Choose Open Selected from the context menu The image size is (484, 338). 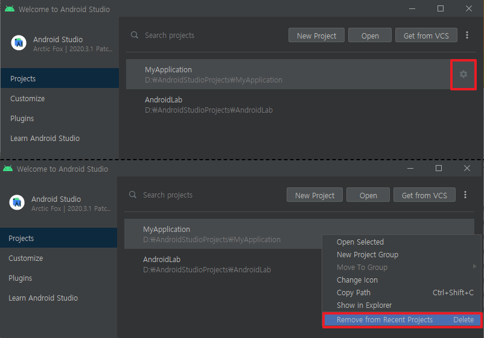(401, 242)
